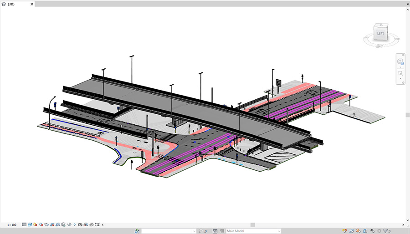Image resolution: width=410 pixels, height=234 pixels.
Task: Open the view tab list dropdown
Action: pyautogui.click(x=408, y=4)
